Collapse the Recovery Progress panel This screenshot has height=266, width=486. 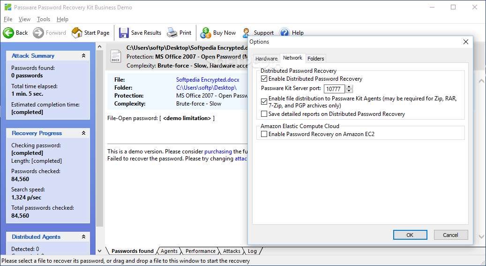83,133
